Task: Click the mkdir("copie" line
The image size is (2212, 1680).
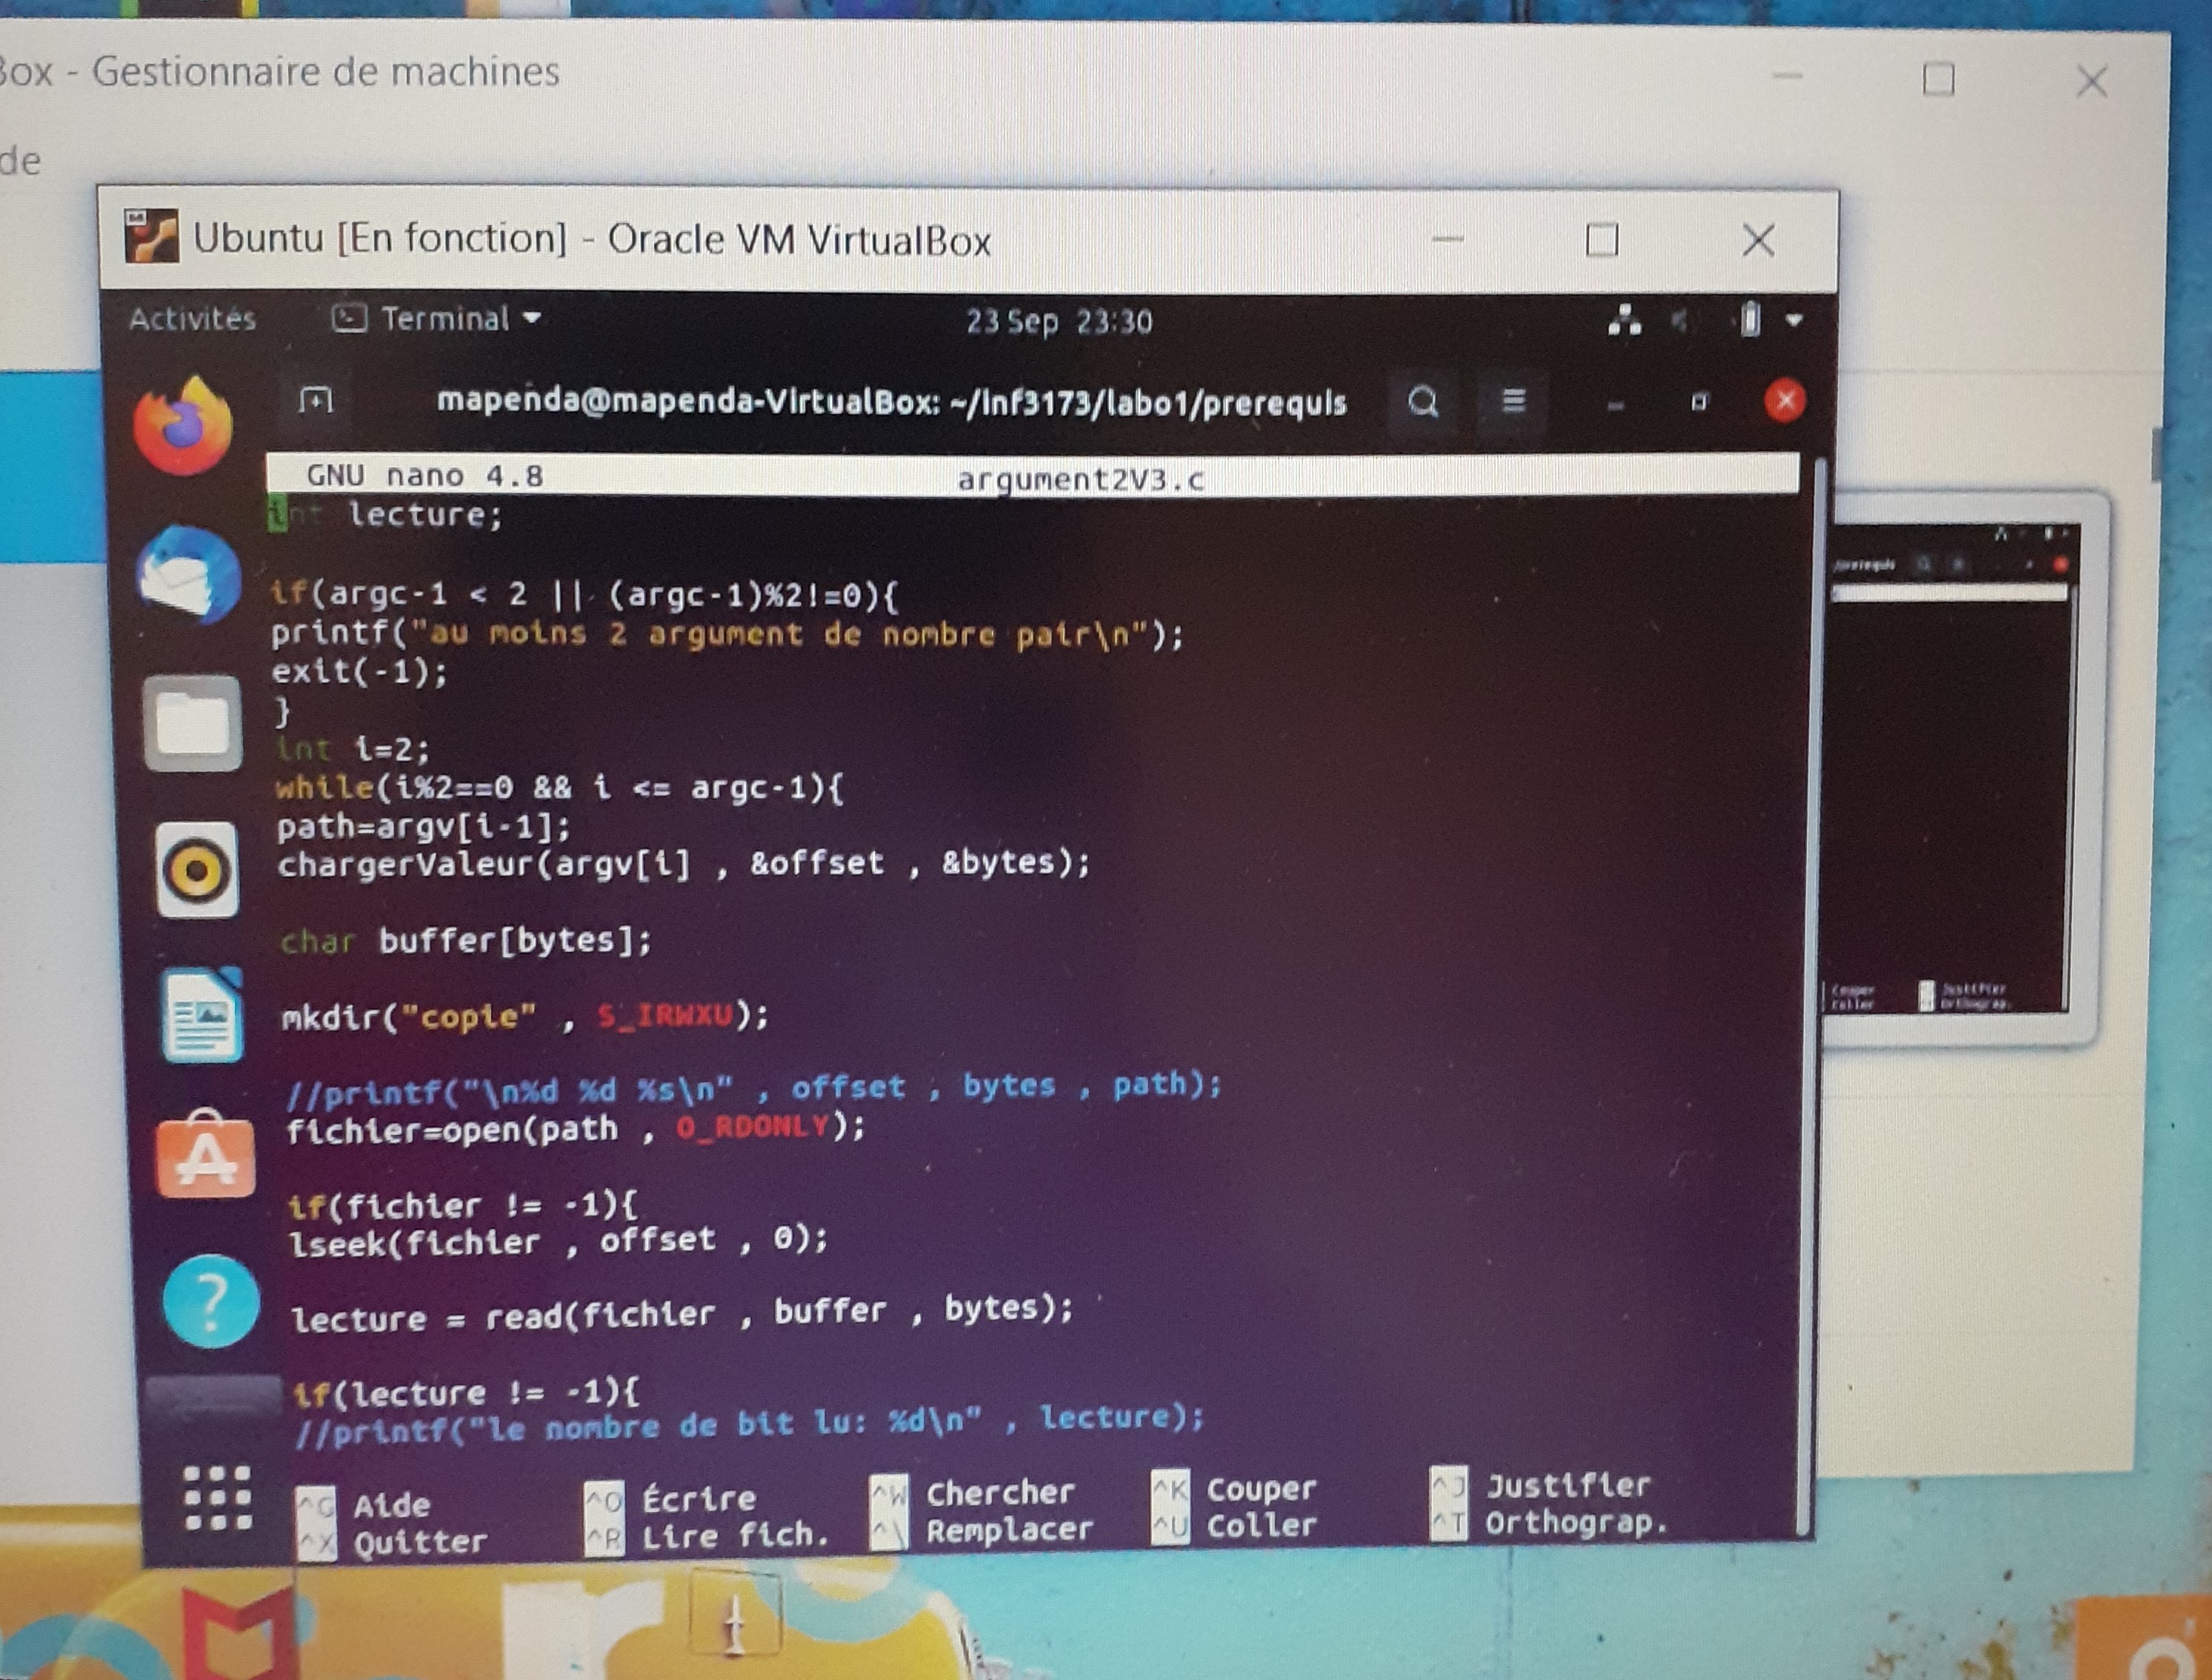Action: (525, 1016)
